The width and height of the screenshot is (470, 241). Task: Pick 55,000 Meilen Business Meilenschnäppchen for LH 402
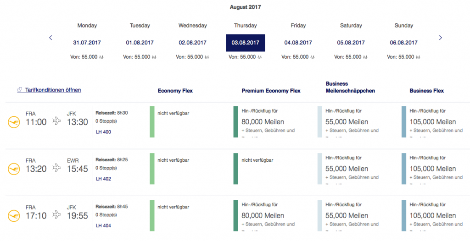point(347,169)
